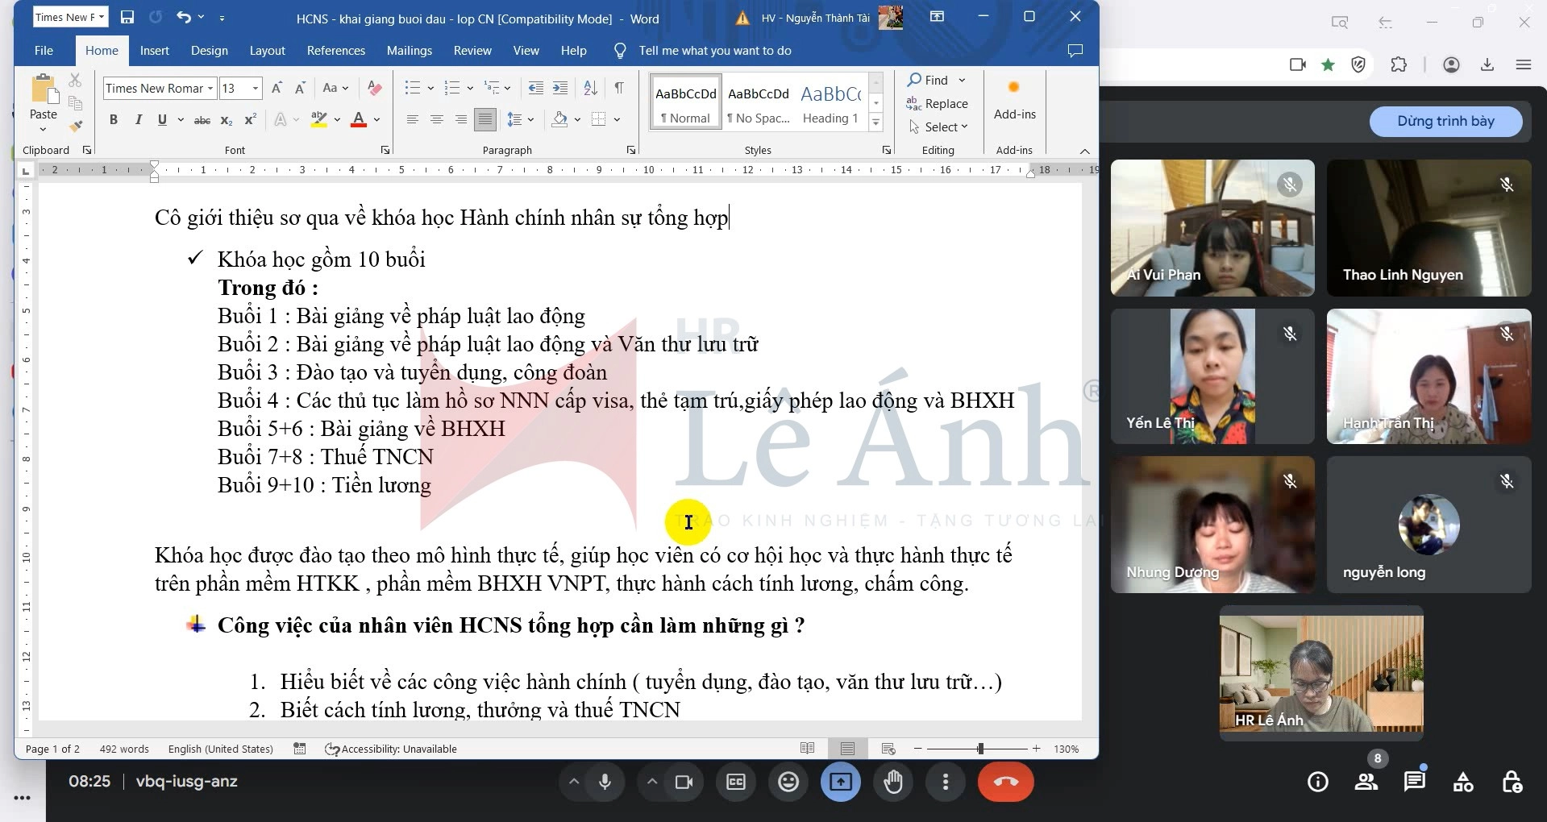Open the Select dropdown in Editing
Image resolution: width=1547 pixels, height=822 pixels.
point(939,127)
